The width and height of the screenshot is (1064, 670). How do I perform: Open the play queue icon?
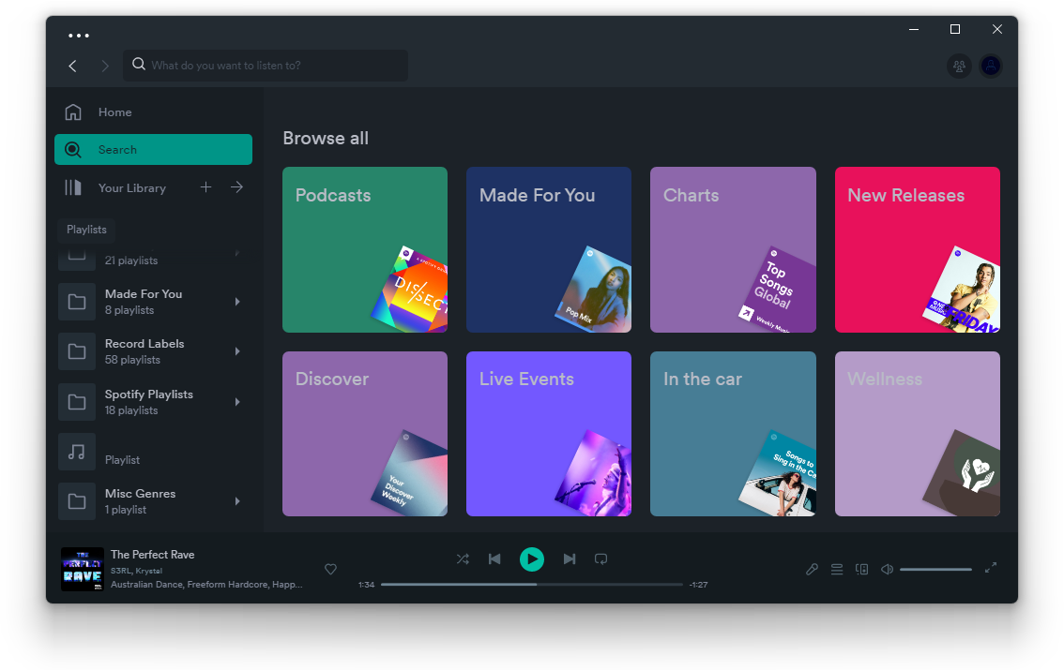tap(837, 569)
